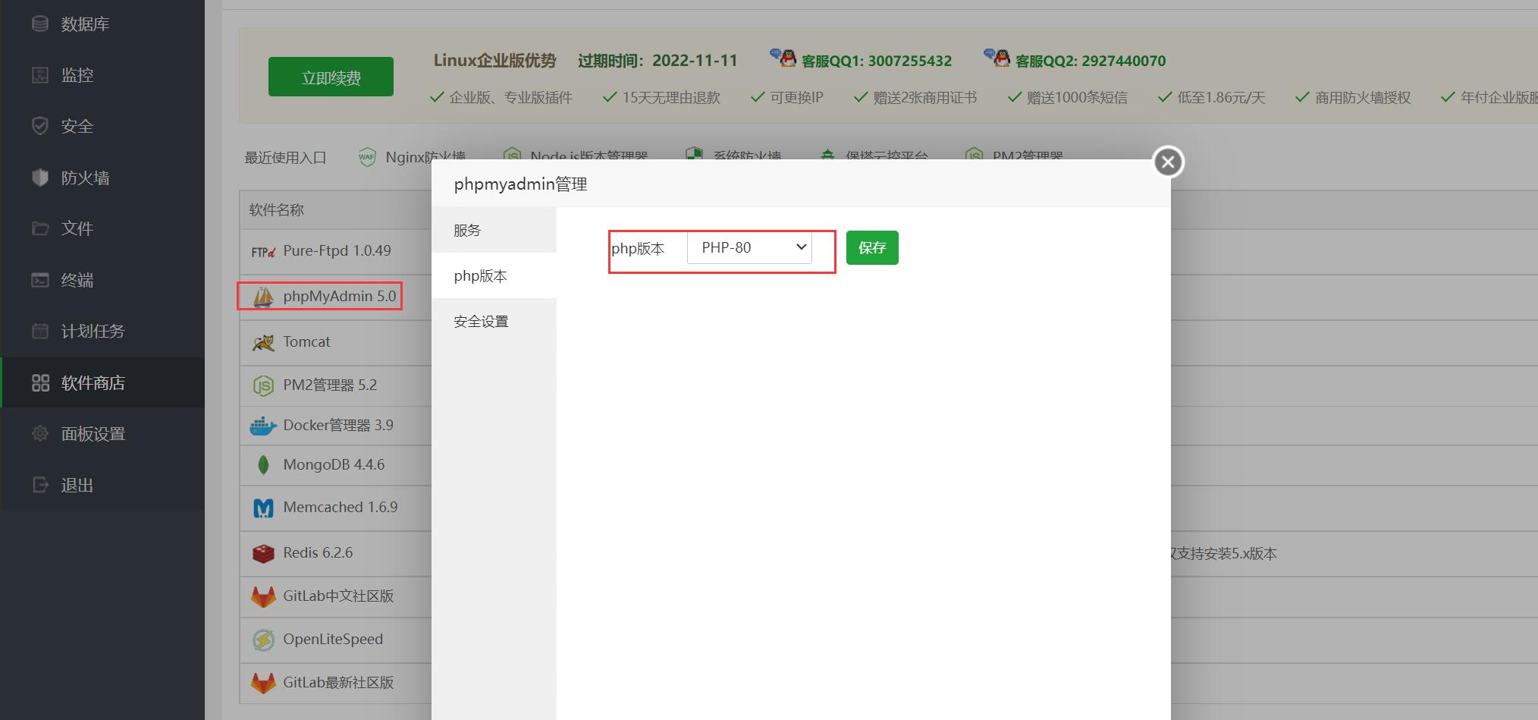Close the phpmyadmin管理 dialog
Viewport: 1538px width, 720px height.
pyautogui.click(x=1168, y=162)
